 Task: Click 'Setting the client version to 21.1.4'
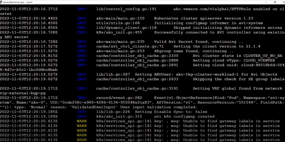[x=217, y=47]
